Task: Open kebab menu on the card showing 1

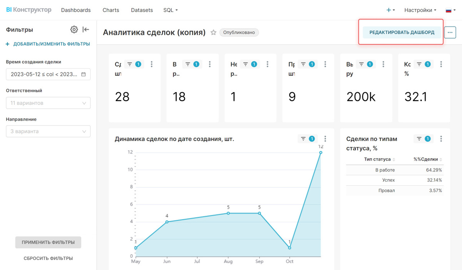Action: (x=268, y=64)
